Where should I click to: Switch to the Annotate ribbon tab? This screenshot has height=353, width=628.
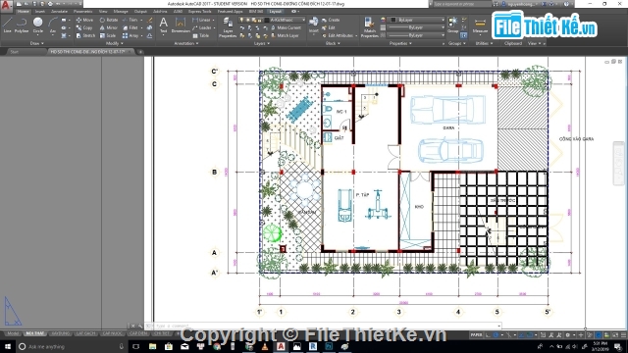tap(59, 11)
